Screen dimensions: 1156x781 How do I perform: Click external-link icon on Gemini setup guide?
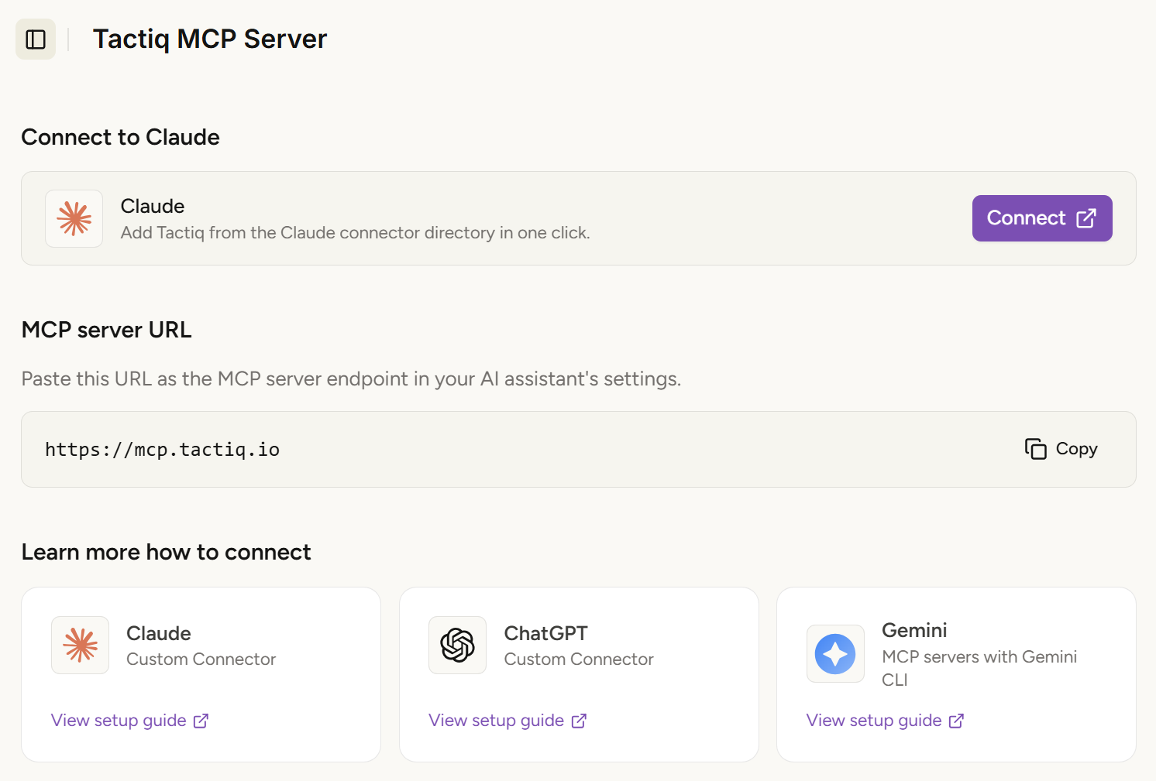pos(956,721)
